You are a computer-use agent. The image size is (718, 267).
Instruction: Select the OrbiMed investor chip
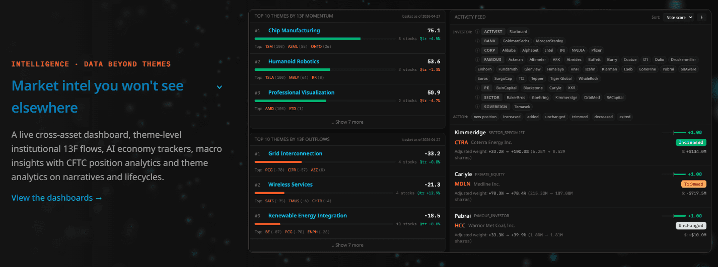[x=591, y=98]
